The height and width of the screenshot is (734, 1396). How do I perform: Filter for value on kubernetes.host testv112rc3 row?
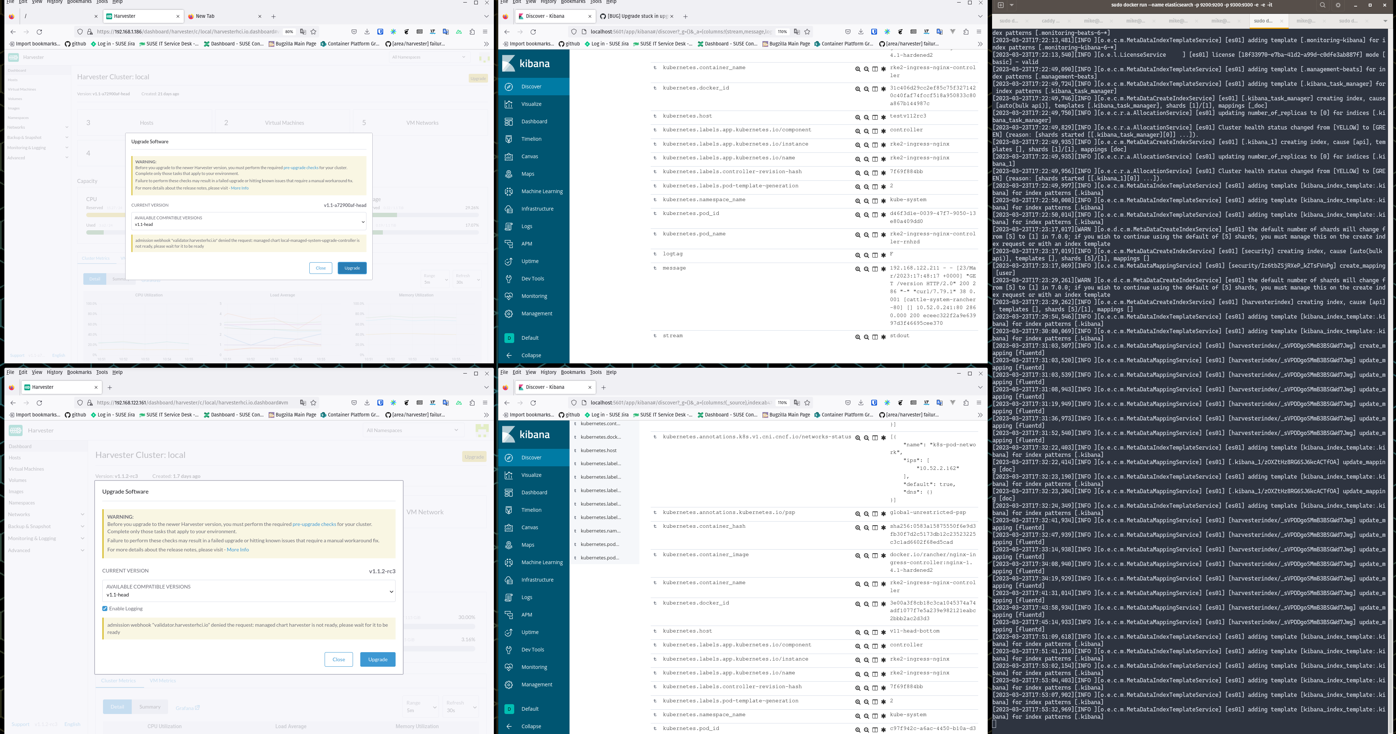pos(857,117)
